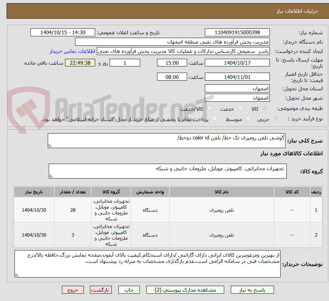Click the خروج exit button
Image resolution: width=329 pixels, height=301 pixels.
point(73,290)
